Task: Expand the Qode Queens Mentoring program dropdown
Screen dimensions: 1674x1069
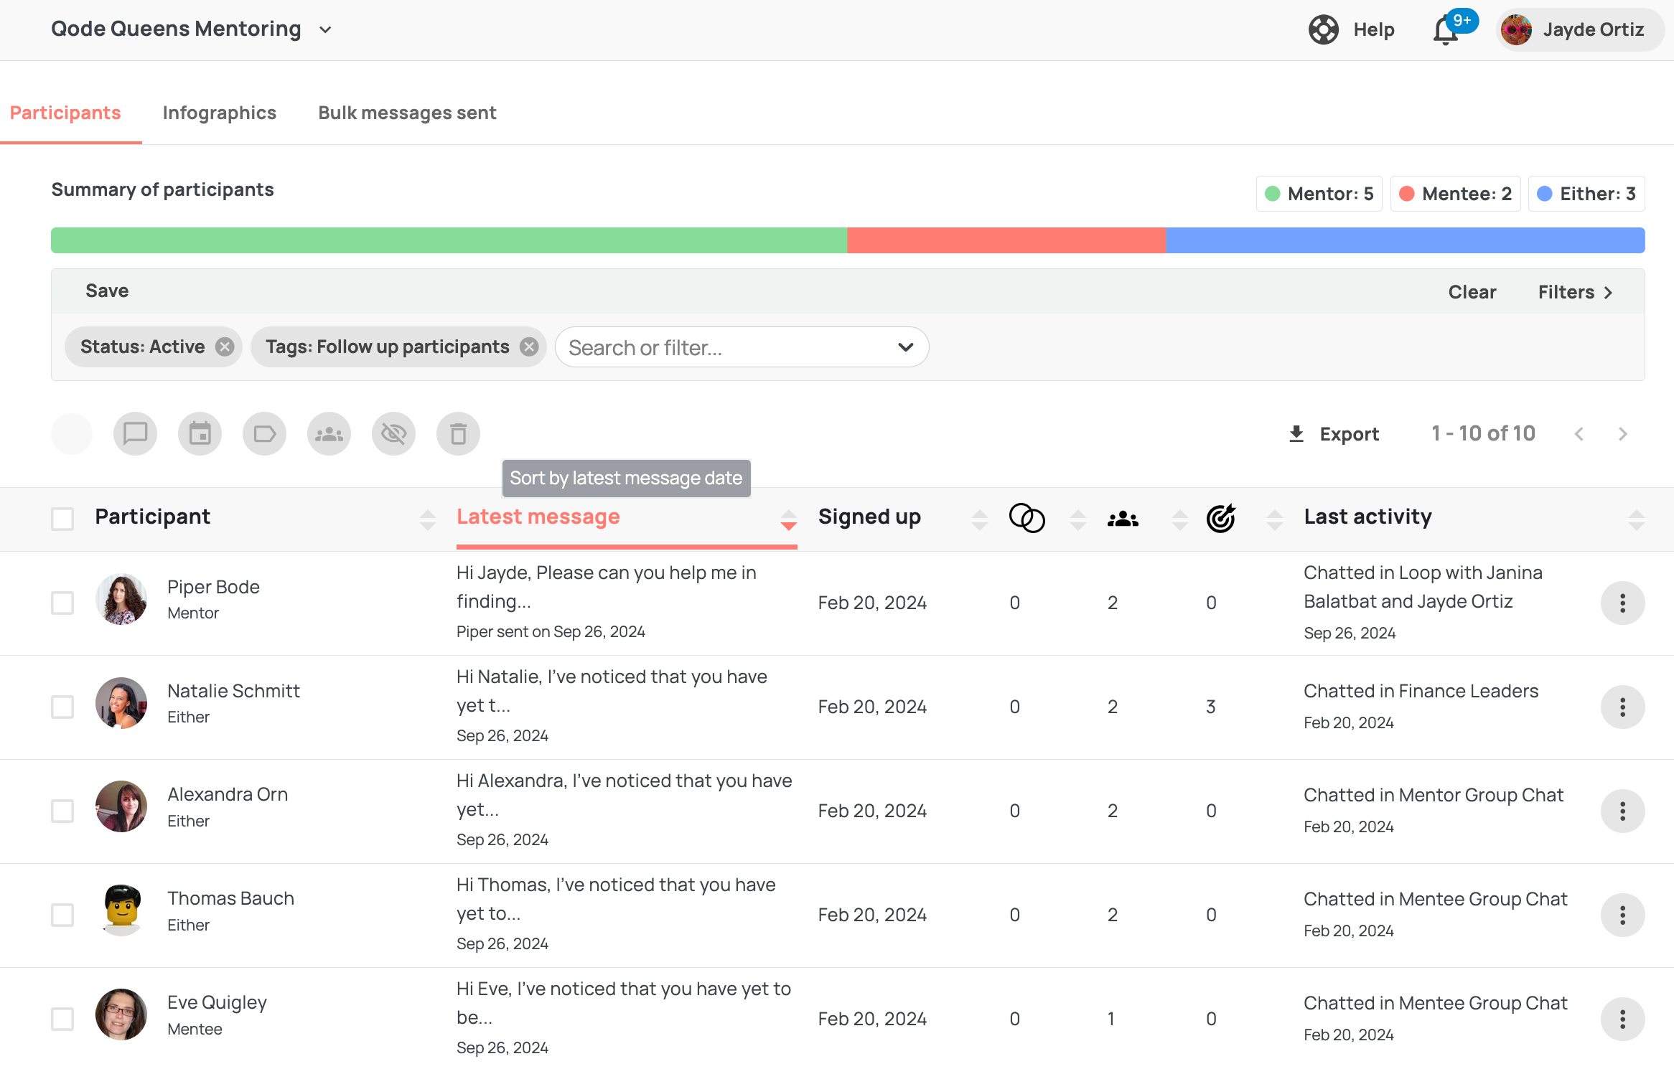Action: (325, 30)
